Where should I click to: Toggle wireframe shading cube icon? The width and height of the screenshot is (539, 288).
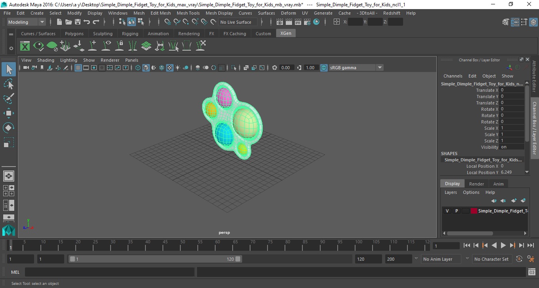138,68
